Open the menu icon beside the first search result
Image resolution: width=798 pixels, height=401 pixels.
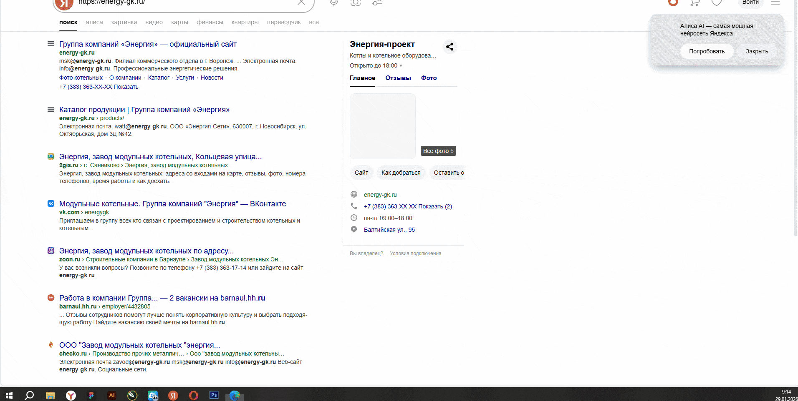coord(51,44)
